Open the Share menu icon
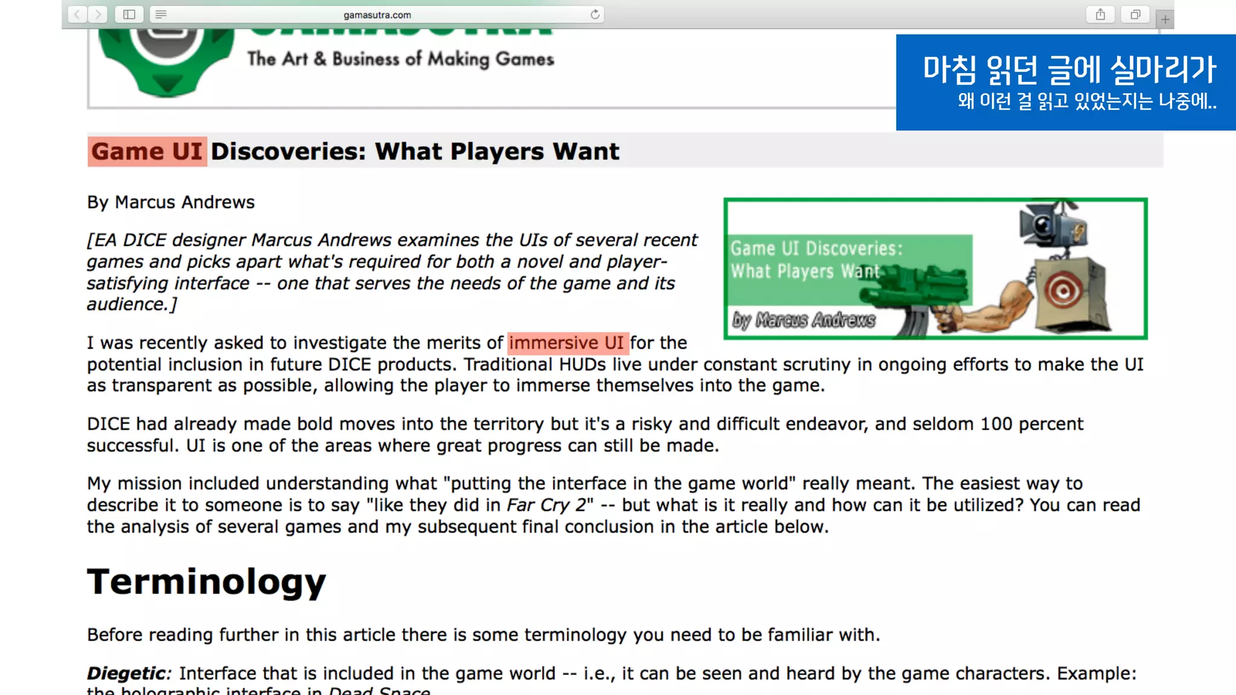Image resolution: width=1236 pixels, height=695 pixels. coord(1100,14)
